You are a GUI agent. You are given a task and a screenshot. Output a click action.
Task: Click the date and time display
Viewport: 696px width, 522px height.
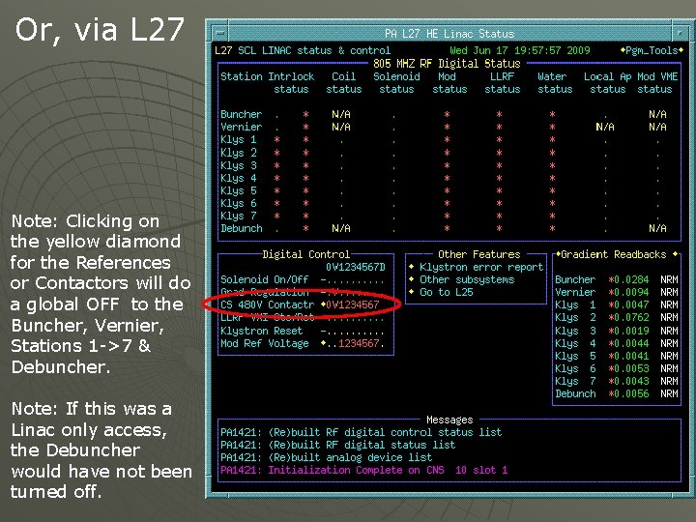click(520, 50)
